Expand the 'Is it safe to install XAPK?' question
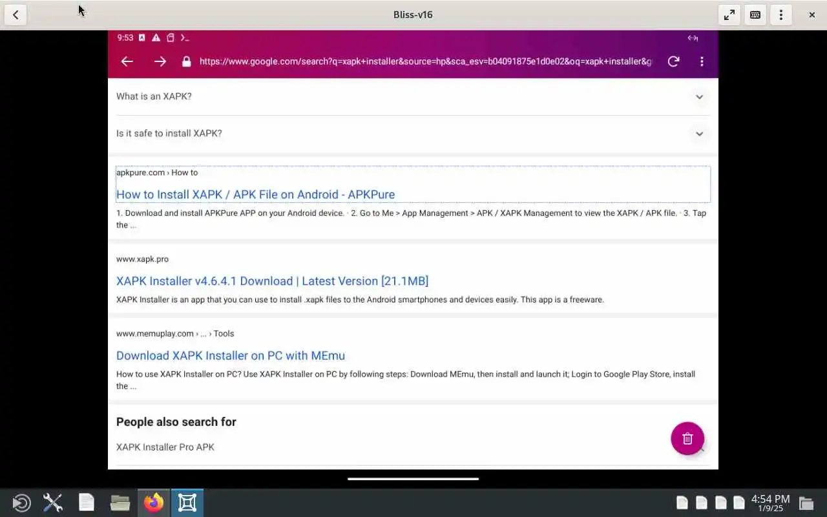 coord(413,133)
